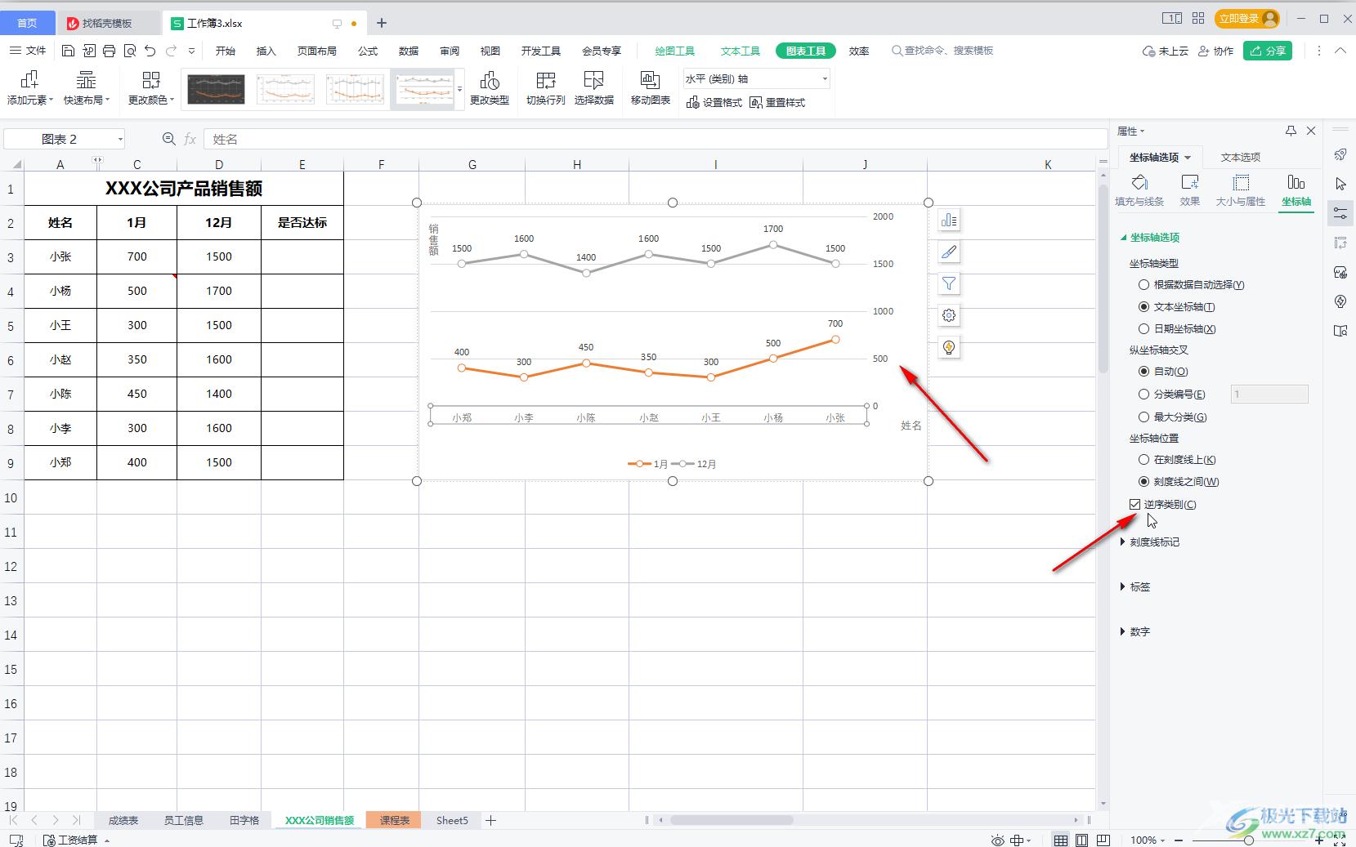The height and width of the screenshot is (847, 1356).
Task: Click the search commands (查找命令) field
Action: point(942,51)
